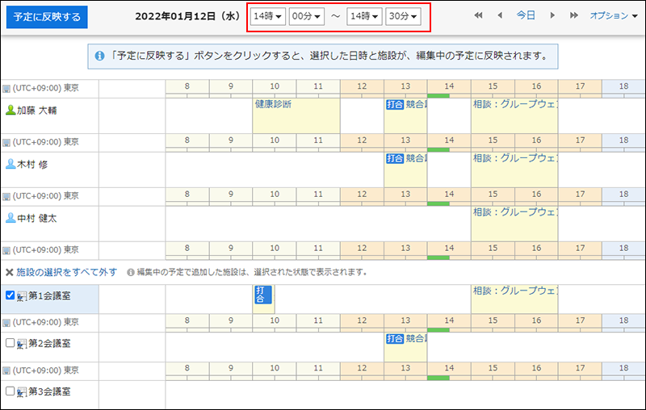The image size is (646, 410).
Task: Click 健康診断 event in 加藤 大輔's row
Action: coord(273,105)
